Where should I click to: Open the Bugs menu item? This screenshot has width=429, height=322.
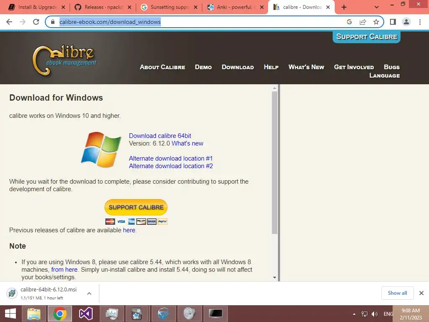tap(392, 67)
